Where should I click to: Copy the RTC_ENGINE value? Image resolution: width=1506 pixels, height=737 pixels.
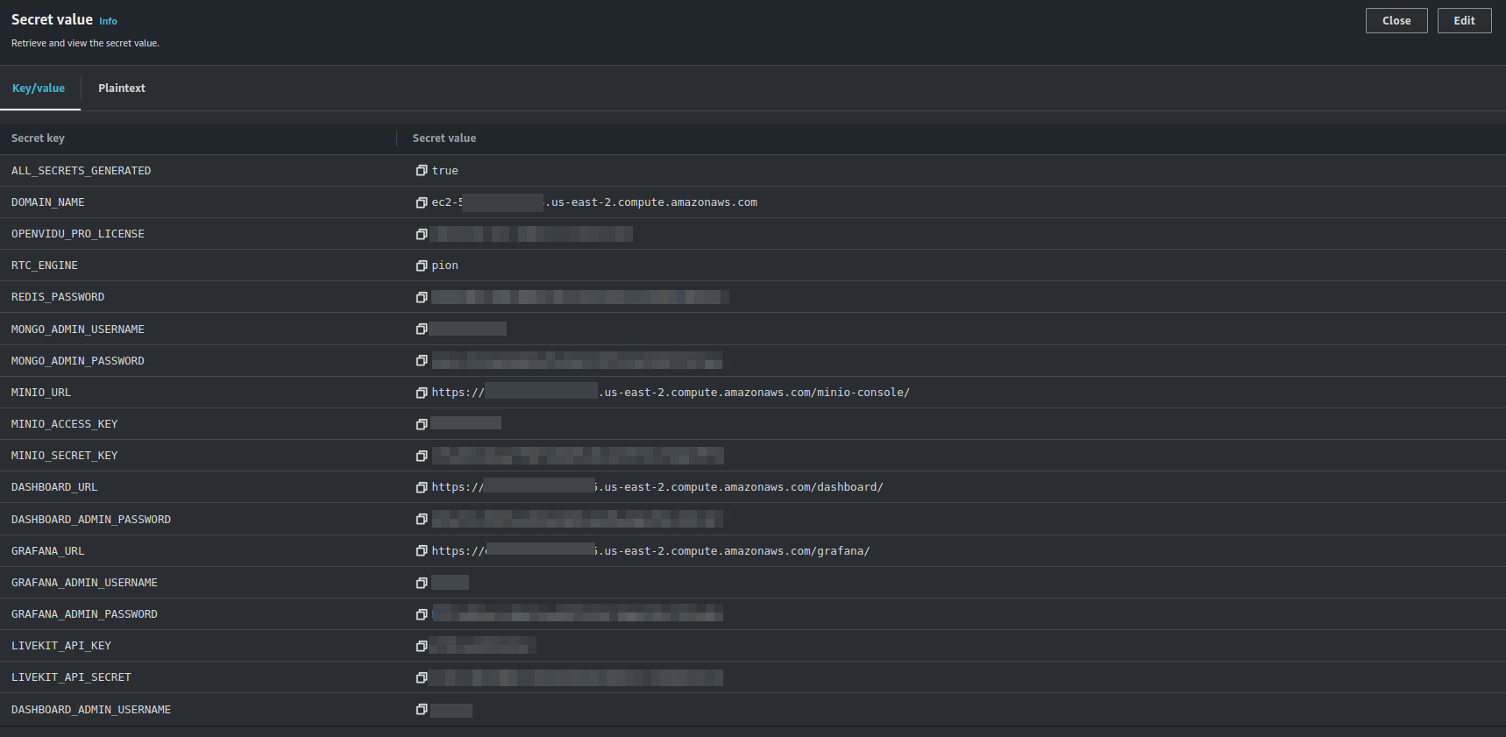(x=422, y=266)
